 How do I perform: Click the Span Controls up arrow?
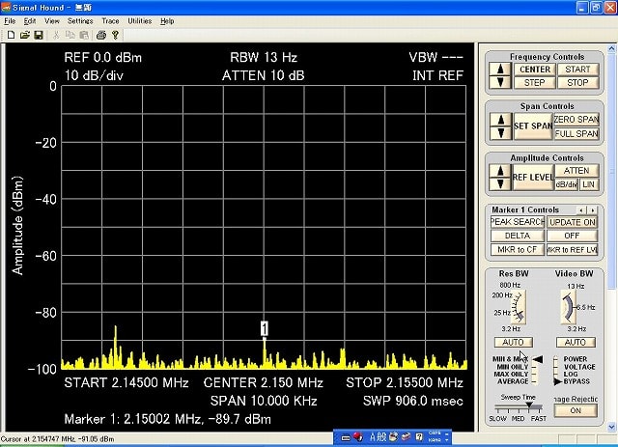coord(500,120)
